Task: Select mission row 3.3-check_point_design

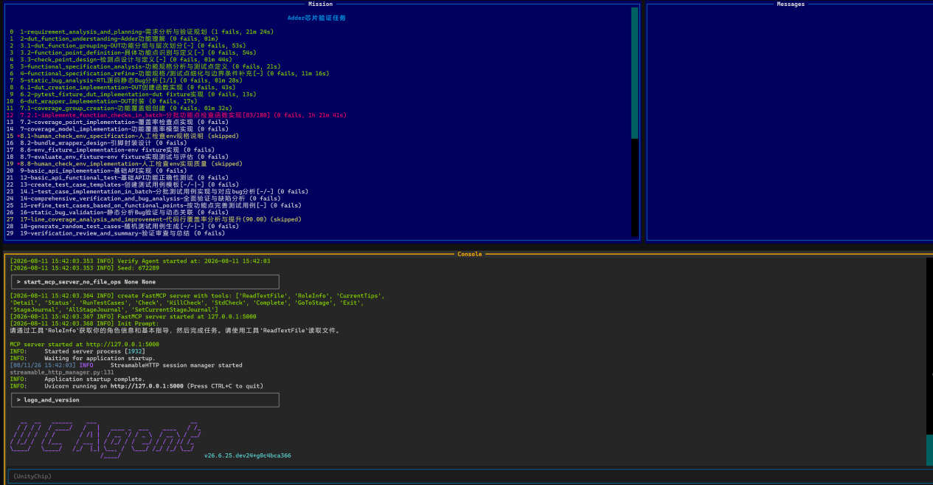Action: pyautogui.click(x=121, y=60)
